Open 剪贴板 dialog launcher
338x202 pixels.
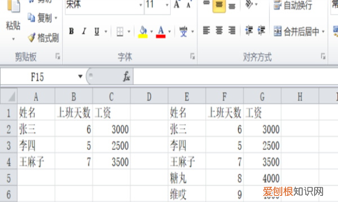[58, 56]
